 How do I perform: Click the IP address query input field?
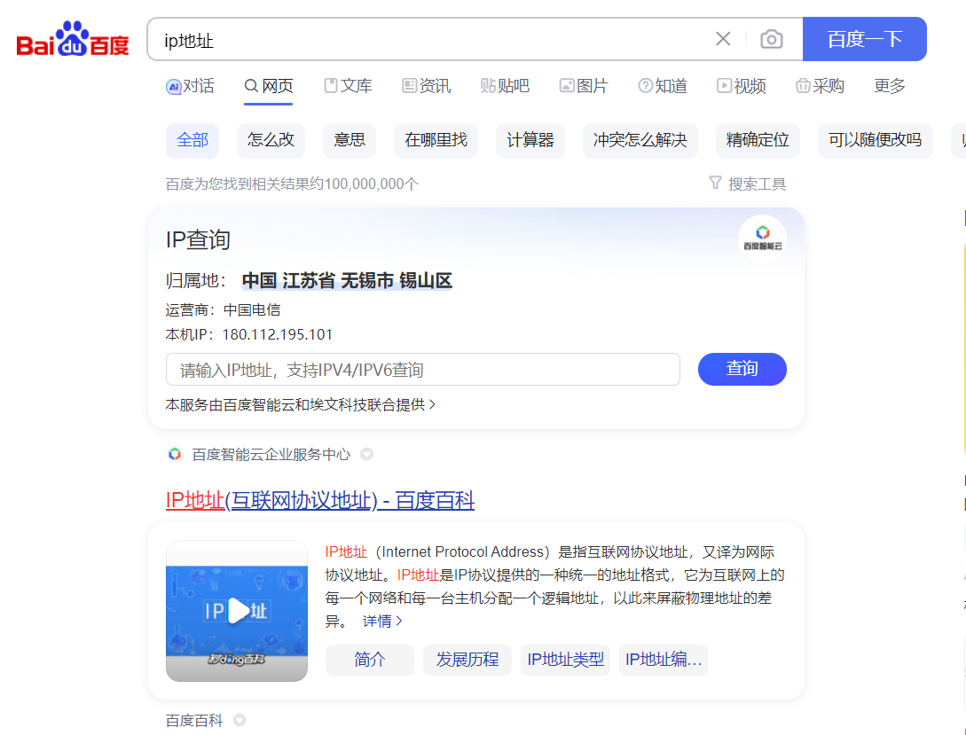coord(421,369)
